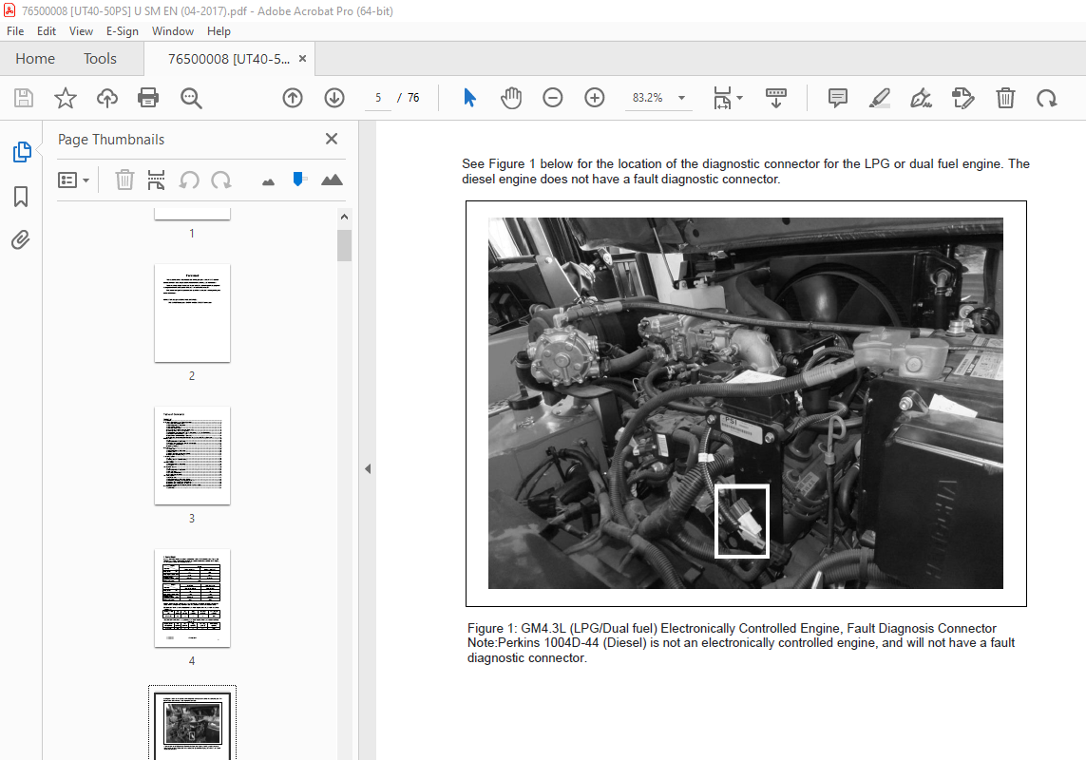The image size is (1086, 760).
Task: Select the 76500008 document tab
Action: click(x=229, y=59)
